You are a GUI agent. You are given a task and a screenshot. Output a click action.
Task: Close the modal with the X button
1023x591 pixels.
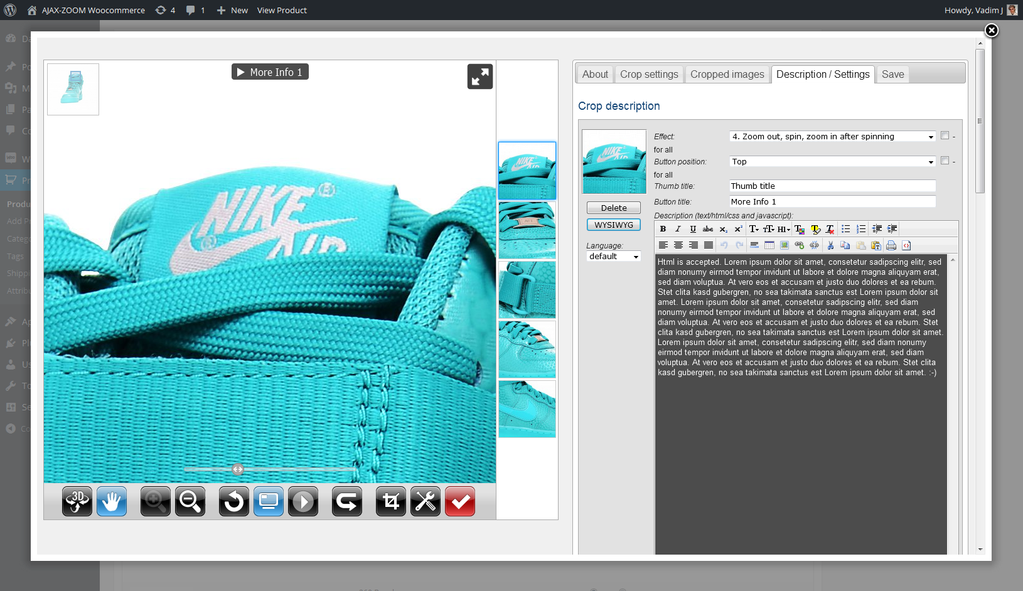pyautogui.click(x=991, y=30)
